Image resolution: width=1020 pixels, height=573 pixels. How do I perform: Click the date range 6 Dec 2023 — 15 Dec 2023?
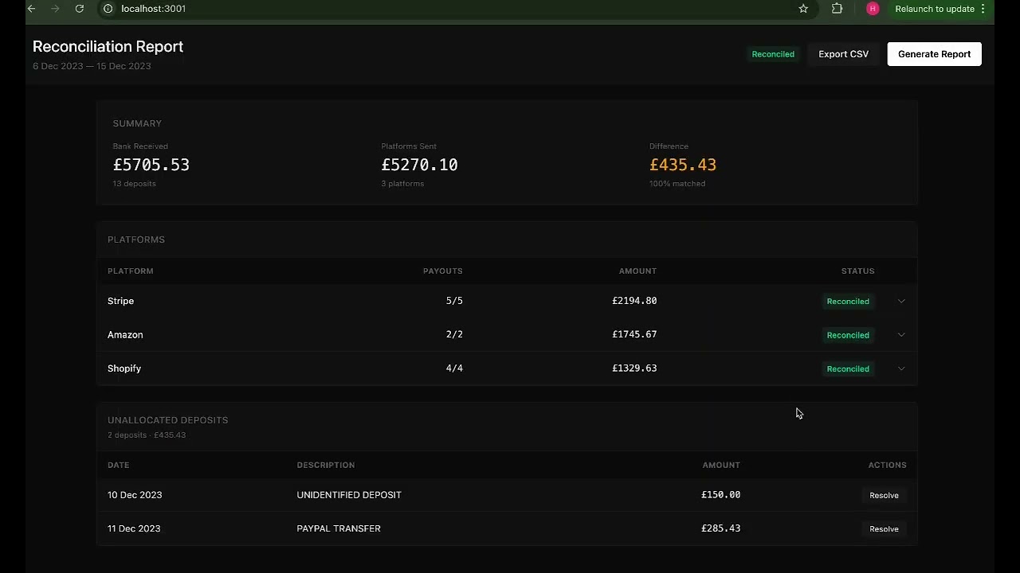[x=92, y=66]
